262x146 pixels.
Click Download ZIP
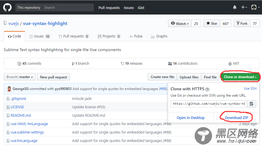(236, 118)
